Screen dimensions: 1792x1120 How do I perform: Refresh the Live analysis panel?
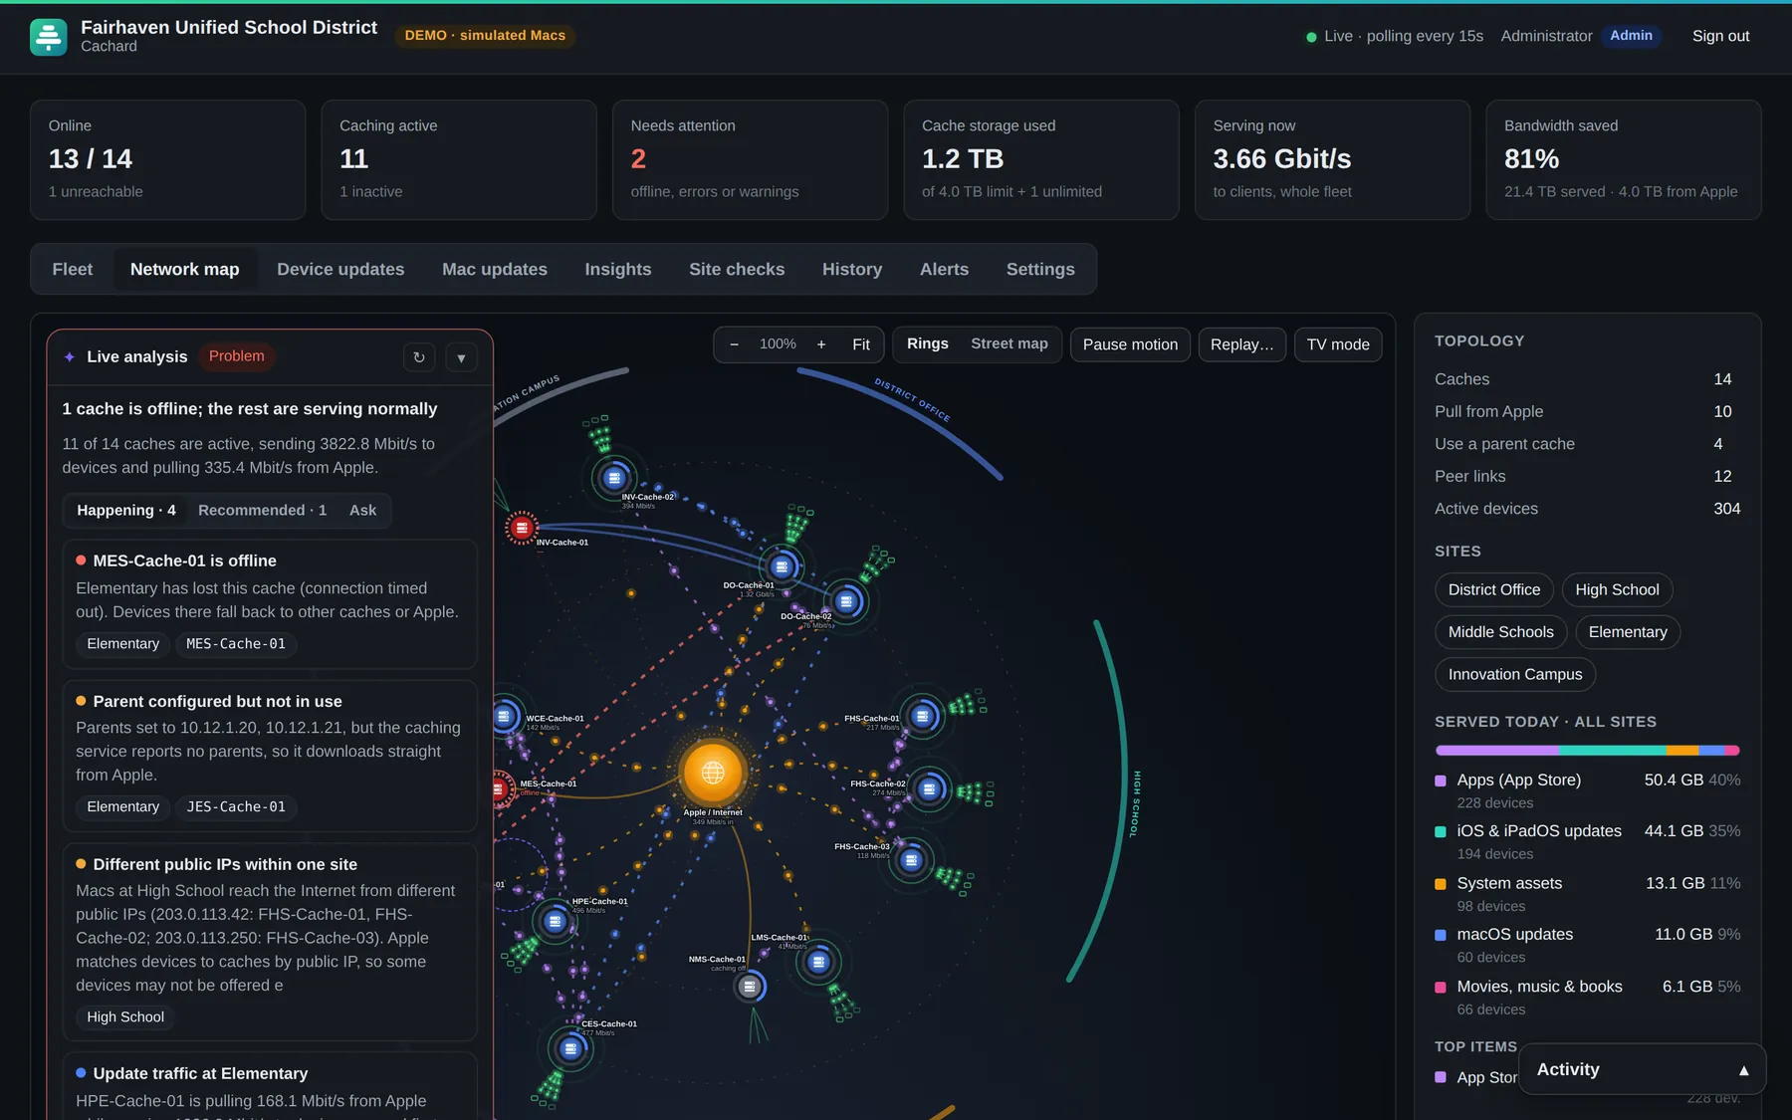pyautogui.click(x=419, y=357)
